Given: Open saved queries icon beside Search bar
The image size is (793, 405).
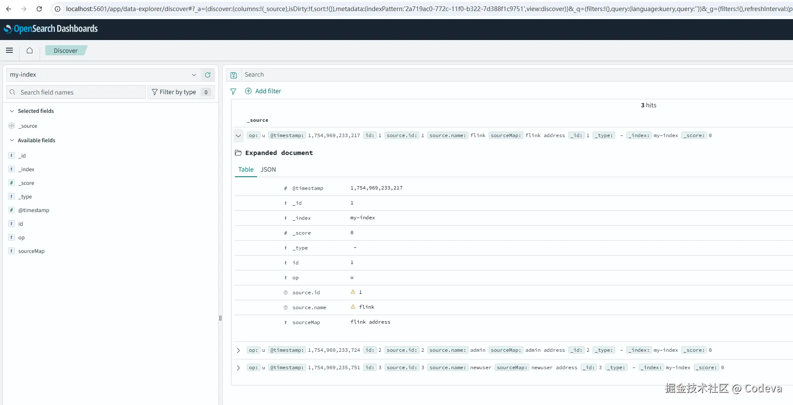Looking at the screenshot, I should click(234, 75).
